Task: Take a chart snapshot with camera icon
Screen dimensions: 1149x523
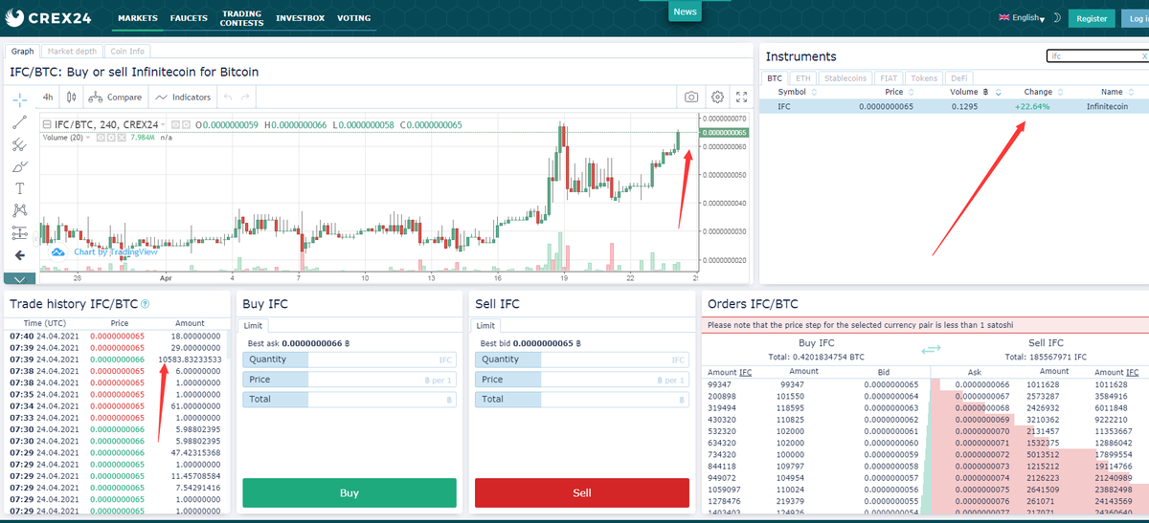Action: 691,97
